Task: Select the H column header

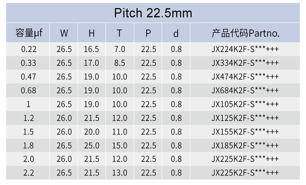Action: pyautogui.click(x=91, y=33)
